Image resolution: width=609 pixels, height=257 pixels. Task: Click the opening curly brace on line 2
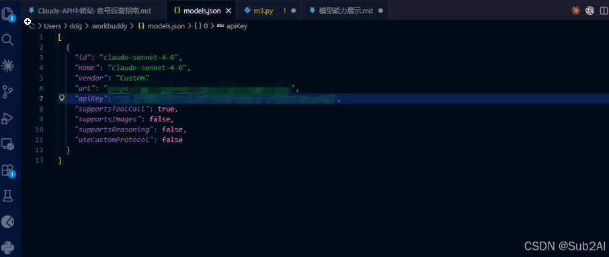pos(68,47)
